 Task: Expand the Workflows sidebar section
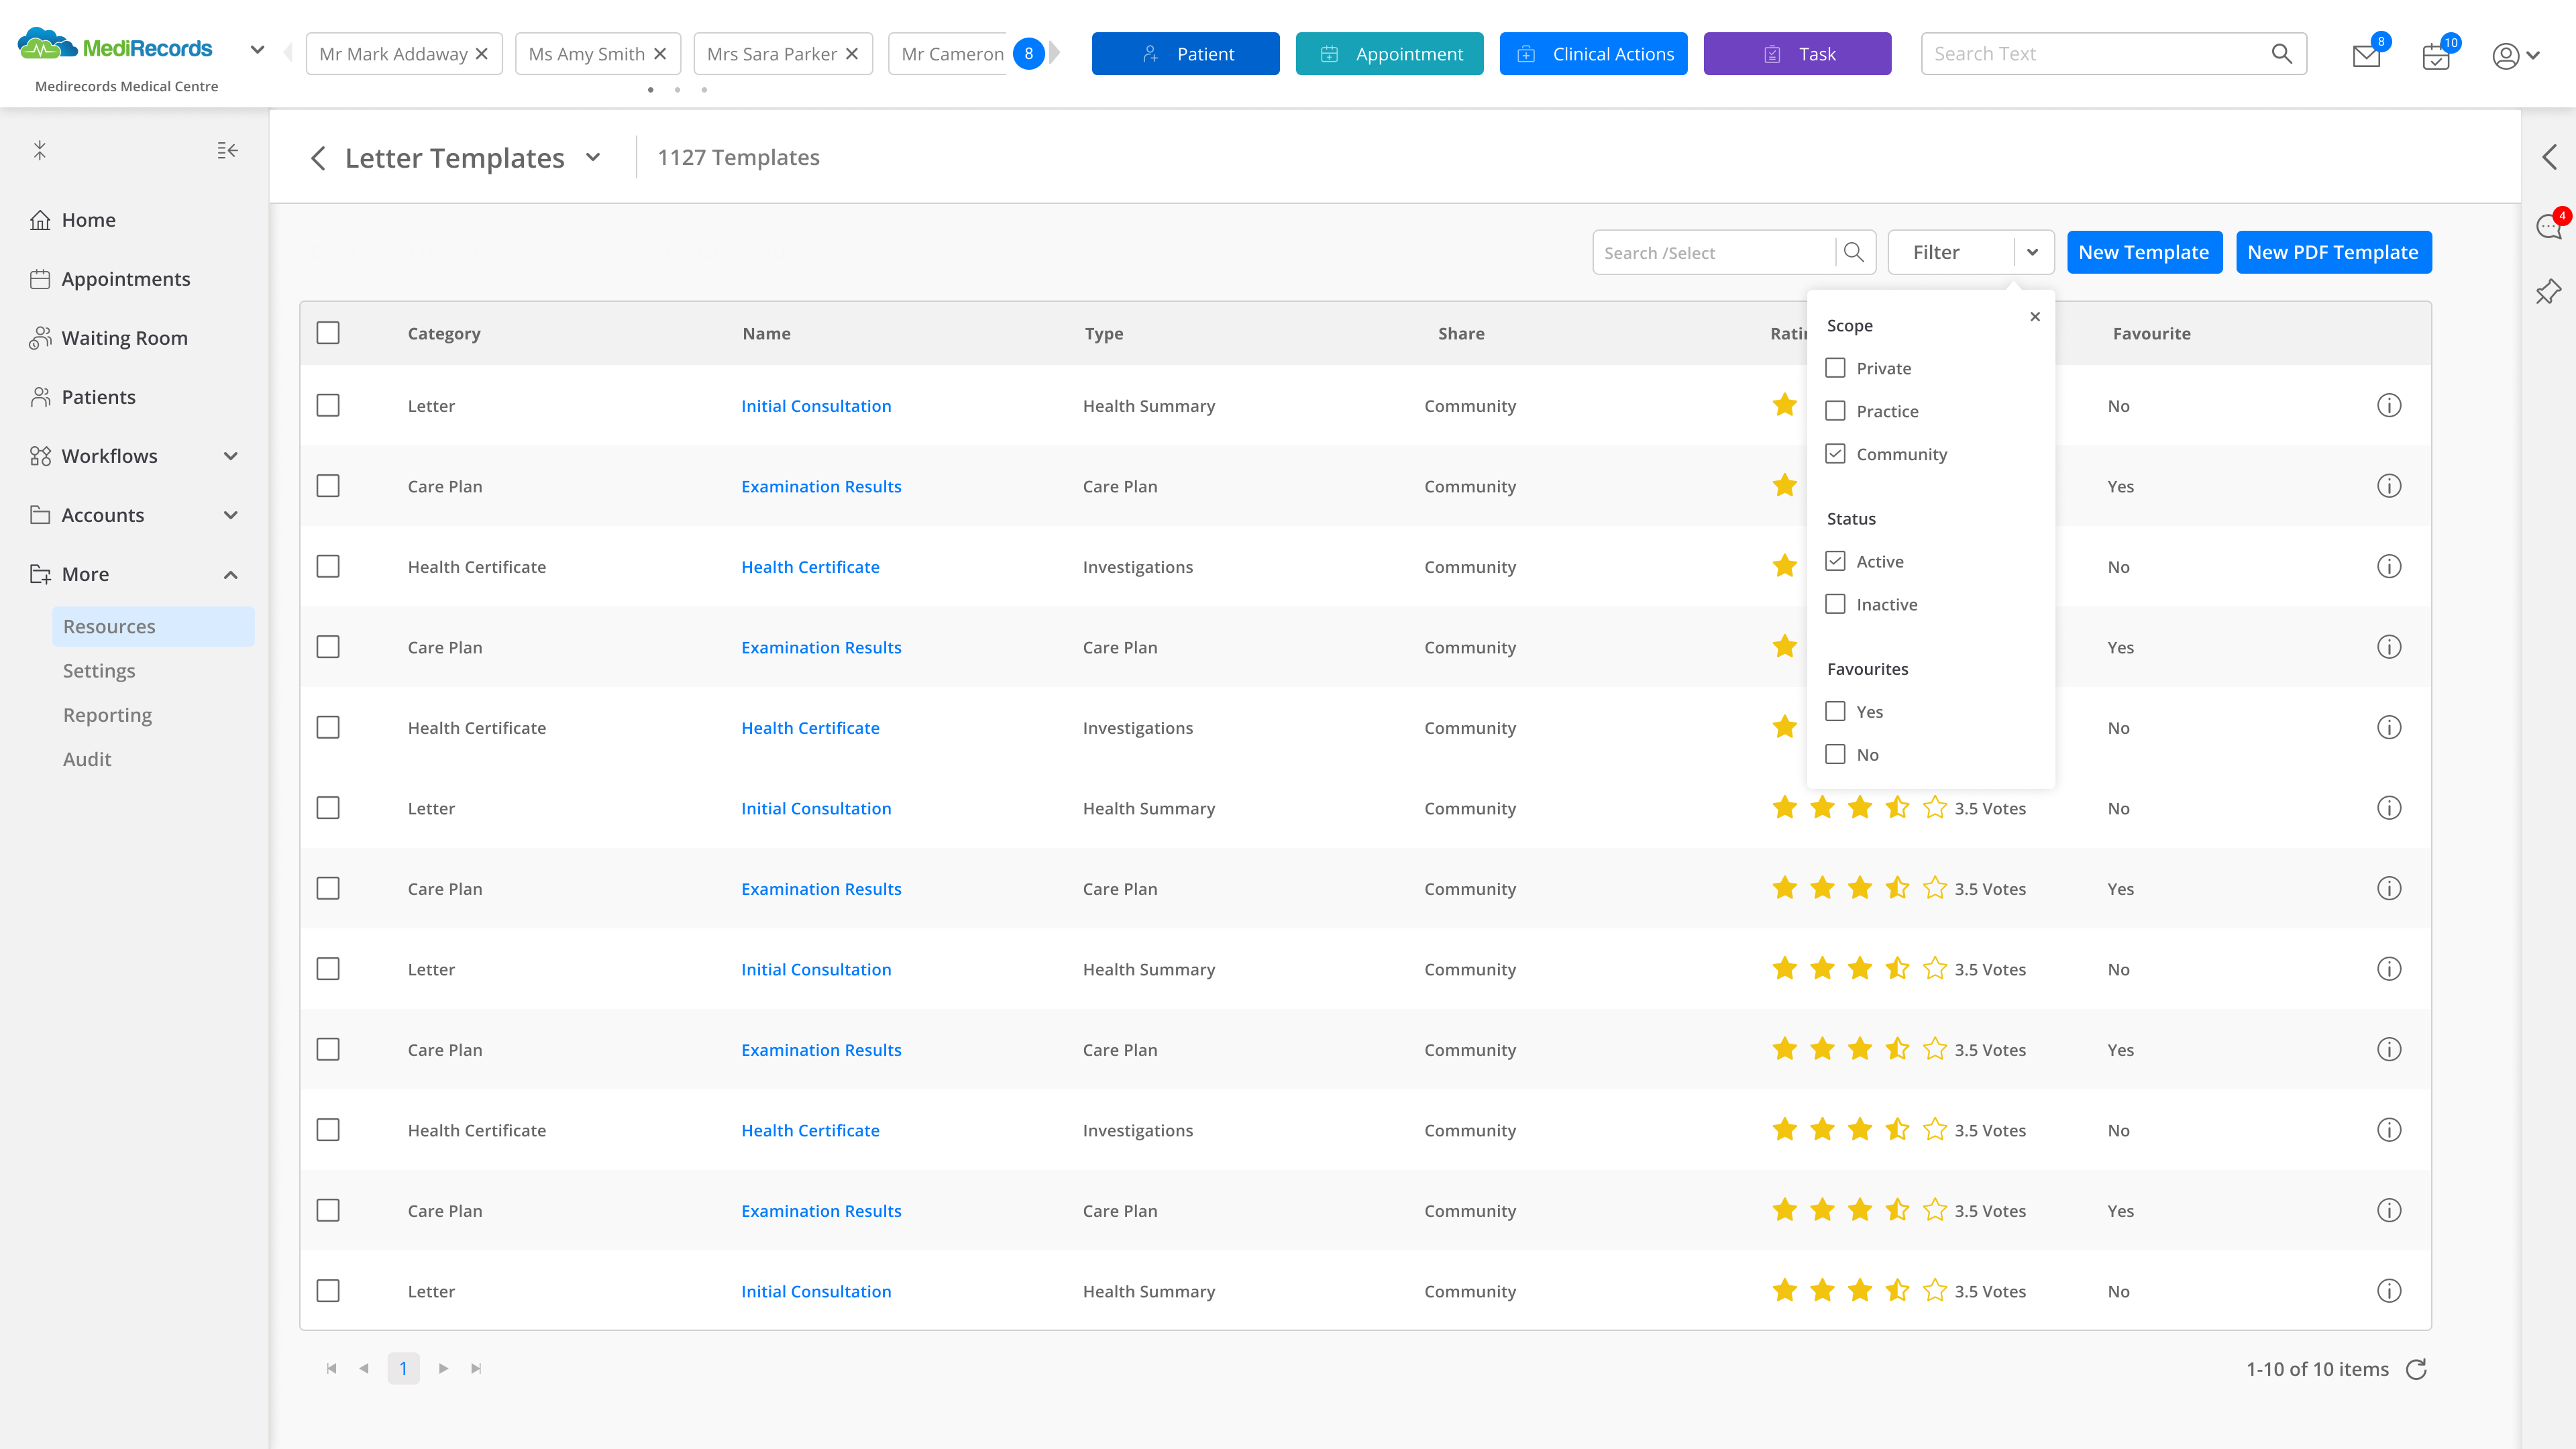pos(231,456)
